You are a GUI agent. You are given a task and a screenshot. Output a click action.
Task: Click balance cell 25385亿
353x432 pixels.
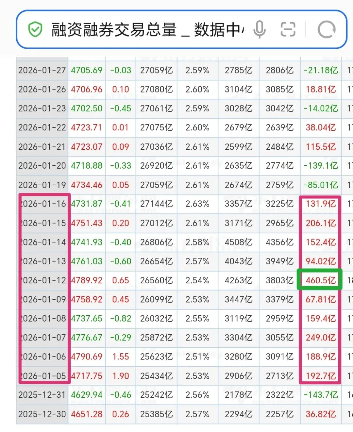[156, 414]
